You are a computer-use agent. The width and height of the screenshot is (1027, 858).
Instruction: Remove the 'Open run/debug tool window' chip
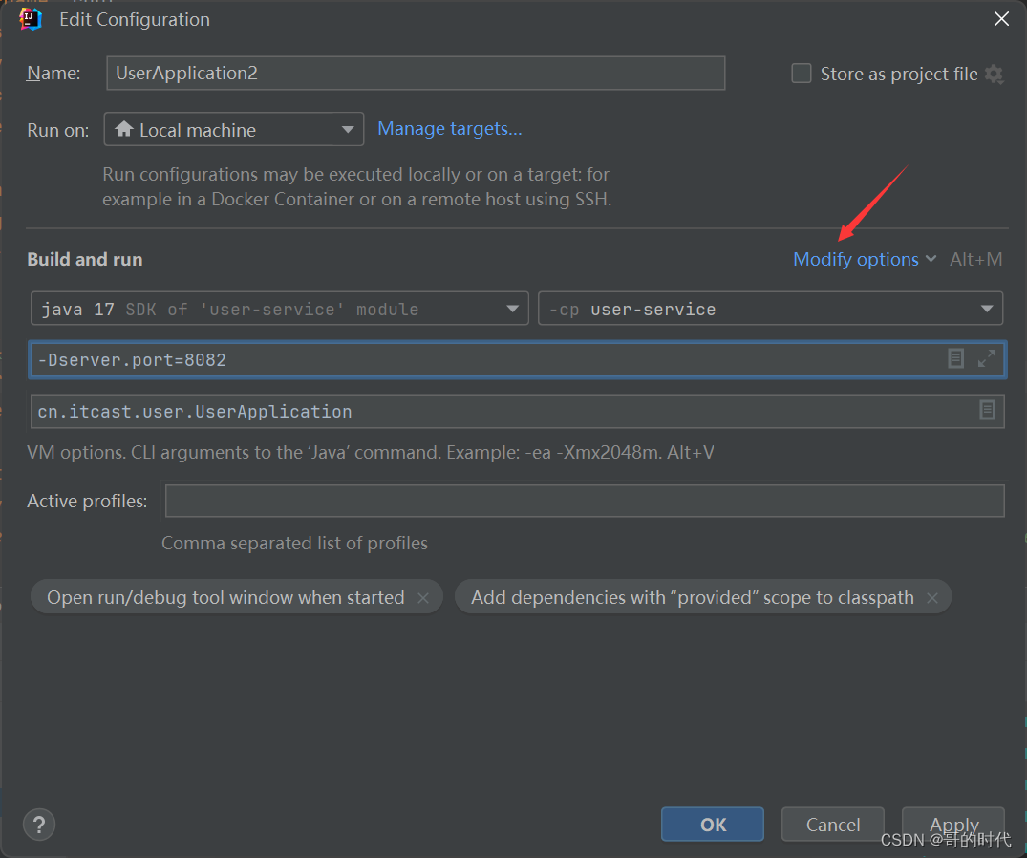[423, 598]
